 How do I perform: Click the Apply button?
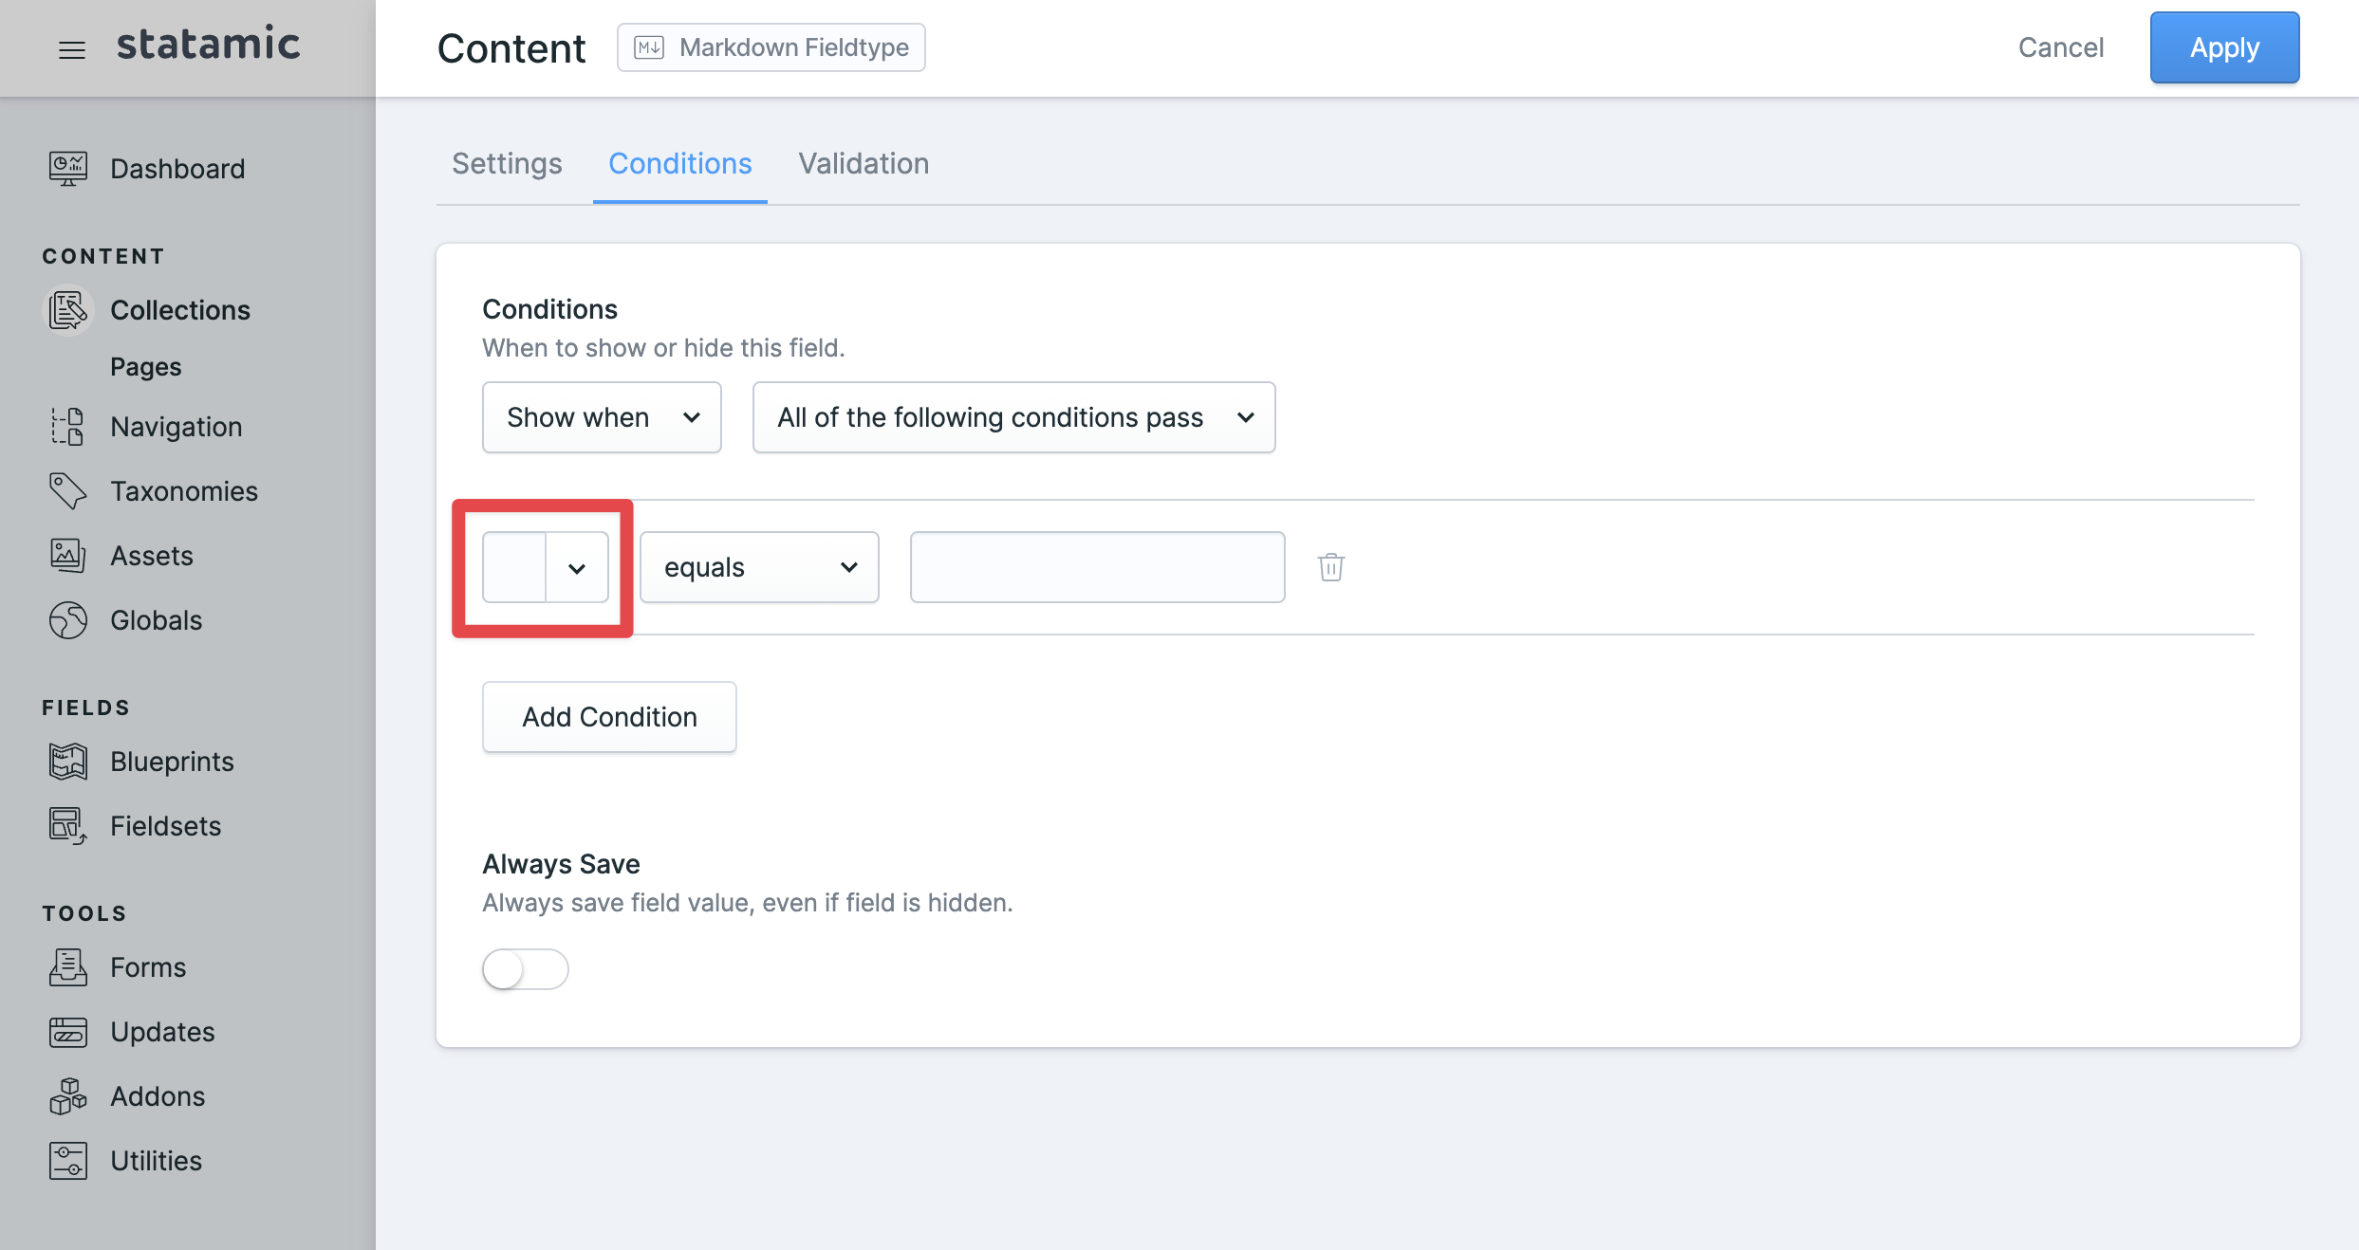pyautogui.click(x=2224, y=46)
